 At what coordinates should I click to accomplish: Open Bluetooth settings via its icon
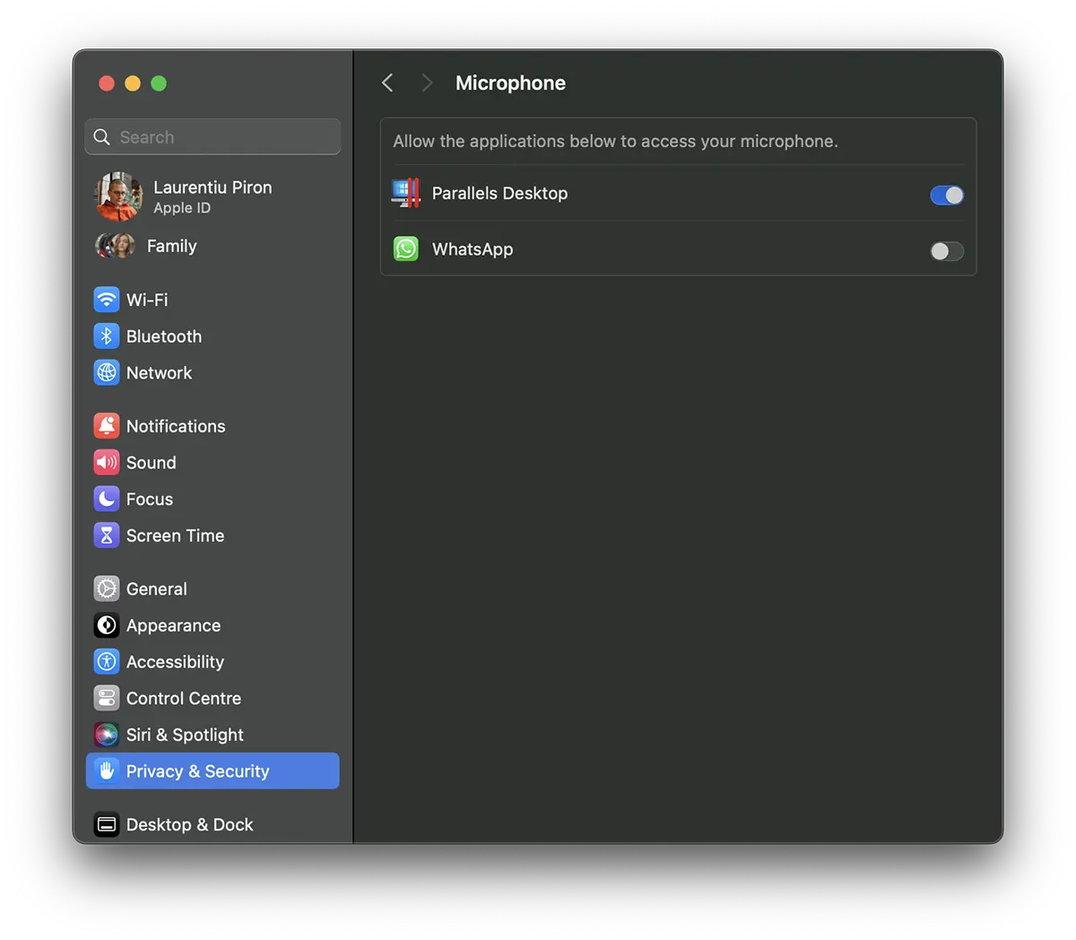(107, 336)
